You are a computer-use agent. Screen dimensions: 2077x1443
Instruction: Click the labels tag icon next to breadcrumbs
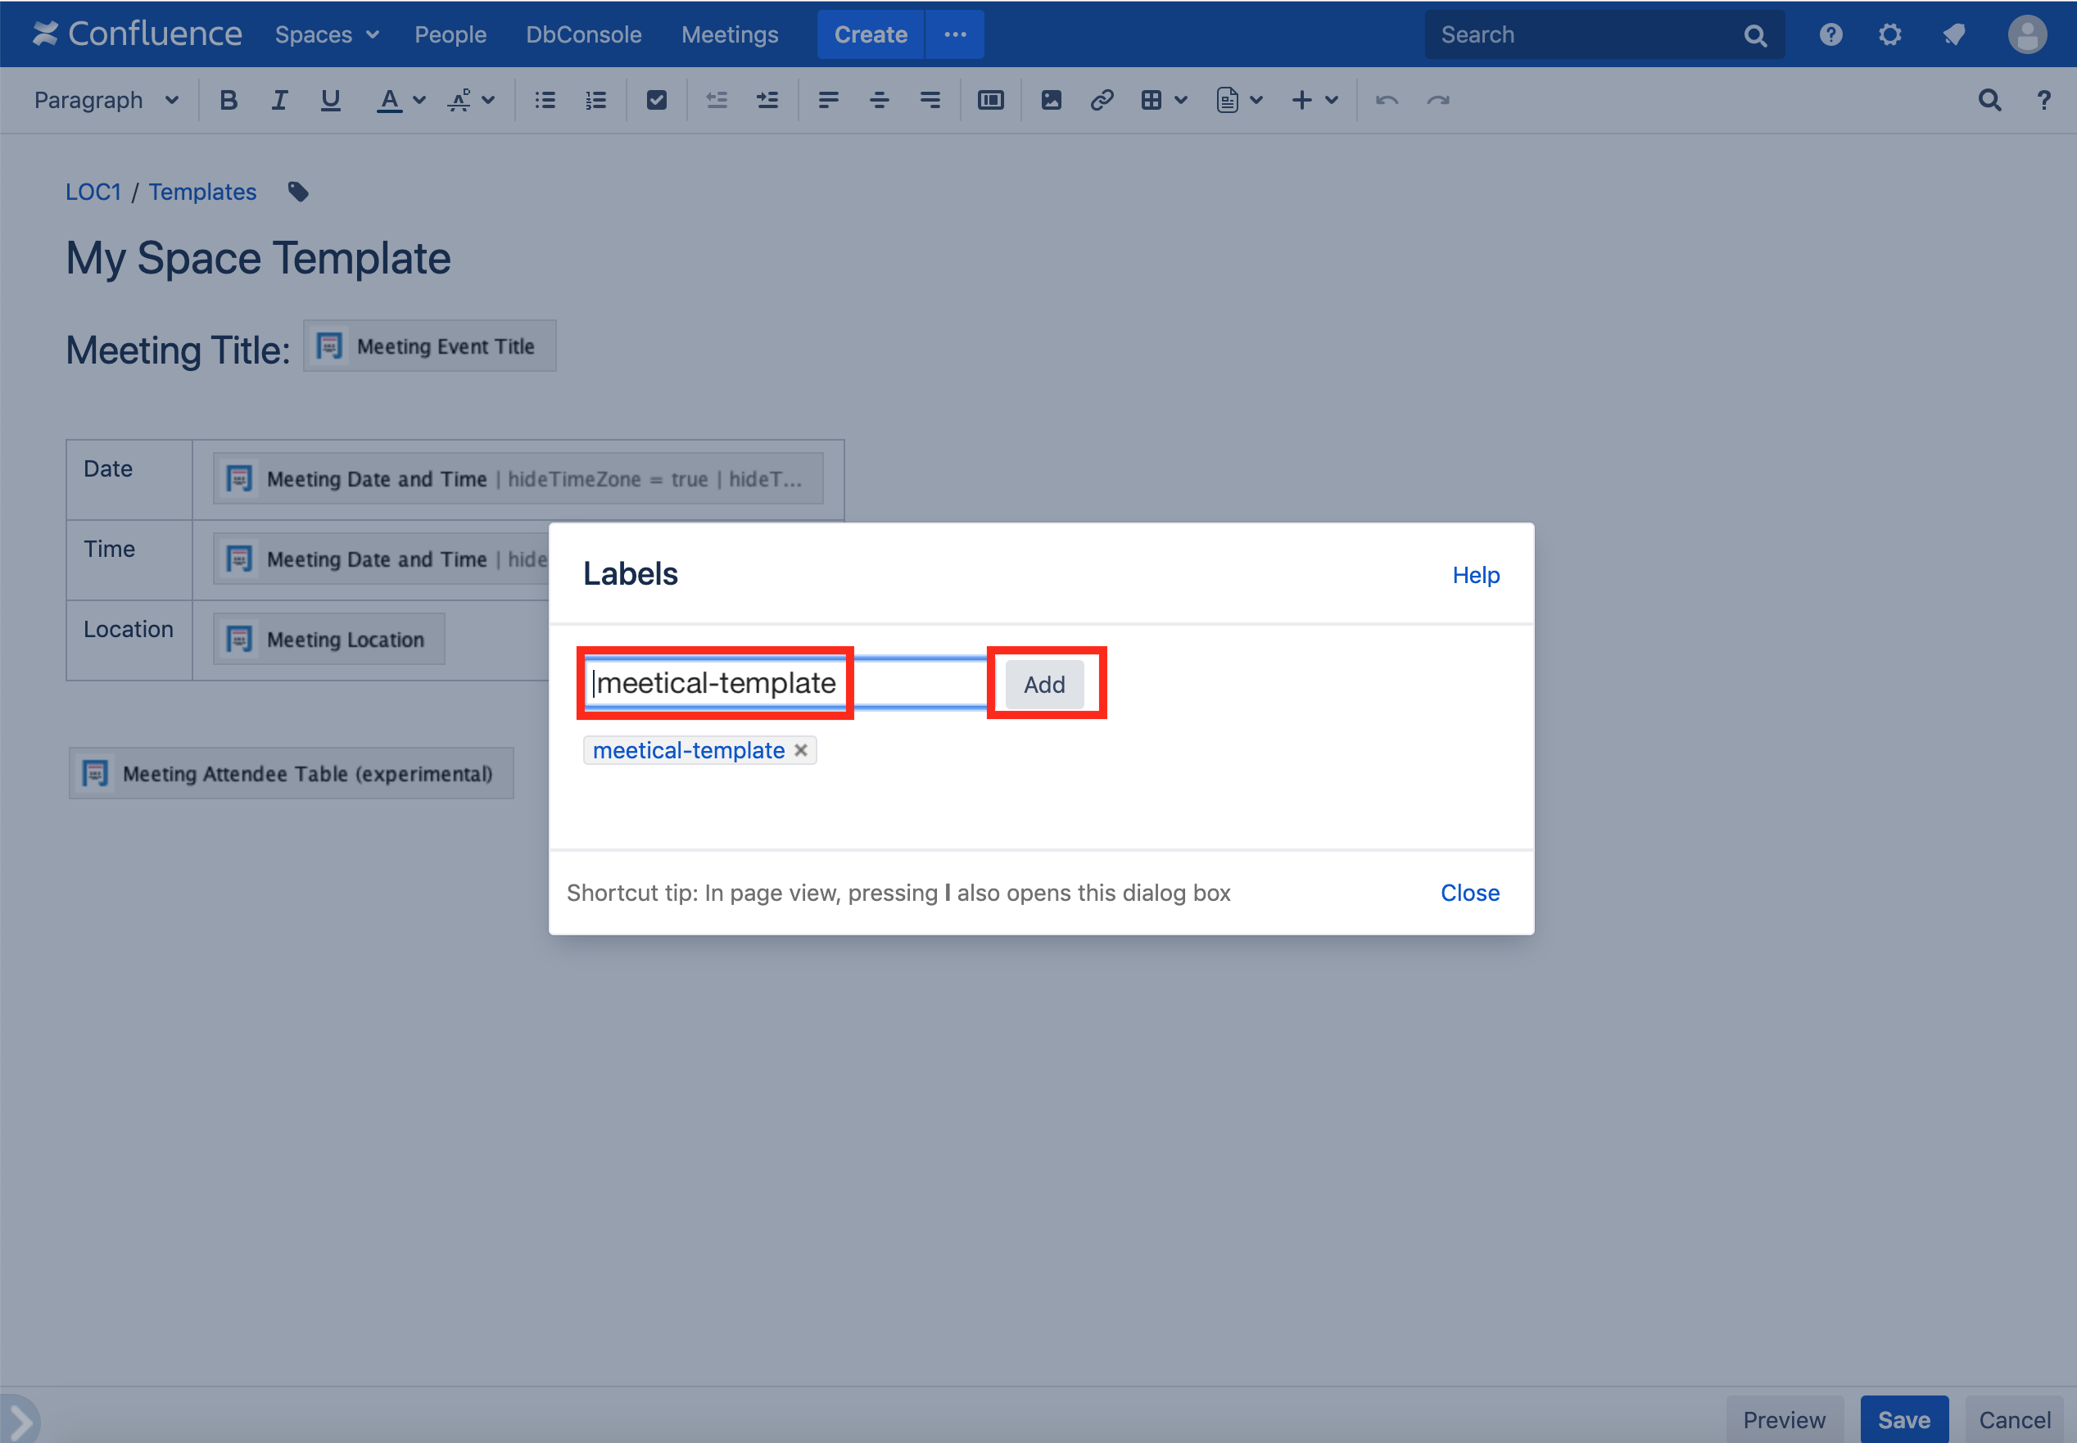298,192
